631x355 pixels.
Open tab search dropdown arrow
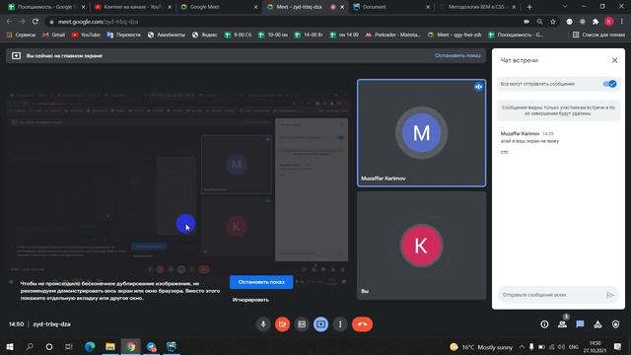click(564, 7)
